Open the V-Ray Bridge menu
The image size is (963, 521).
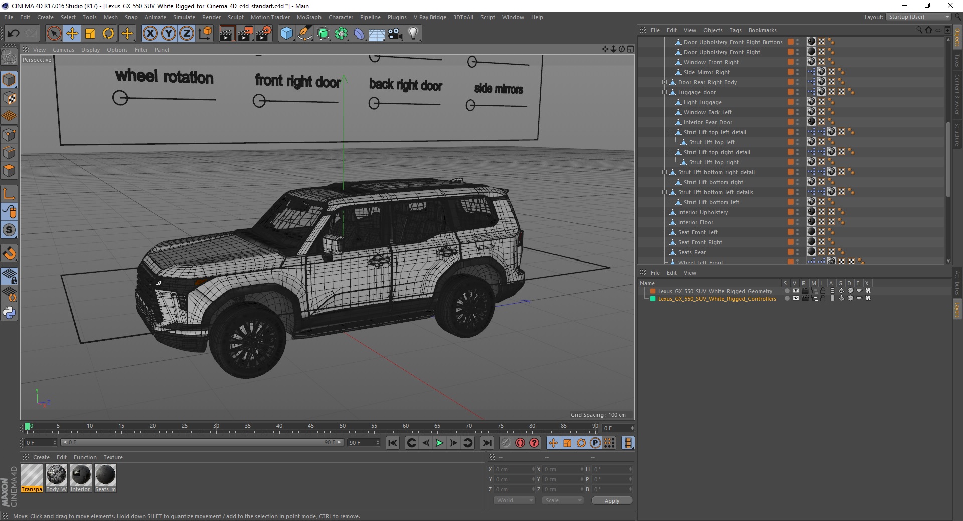430,17
